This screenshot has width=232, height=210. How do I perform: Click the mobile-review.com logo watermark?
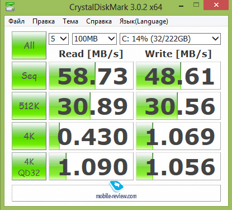coord(116,190)
